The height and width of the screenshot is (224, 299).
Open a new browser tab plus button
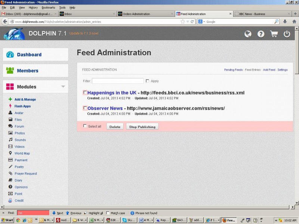295,14
